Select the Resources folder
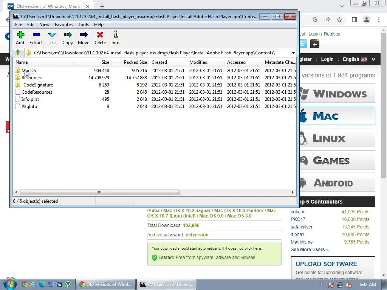Image resolution: width=387 pixels, height=290 pixels. [31, 78]
